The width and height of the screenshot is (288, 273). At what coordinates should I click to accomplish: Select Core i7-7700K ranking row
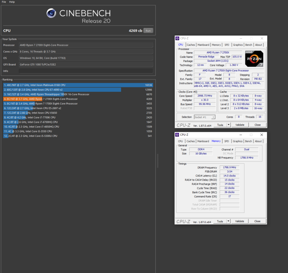[78, 118]
